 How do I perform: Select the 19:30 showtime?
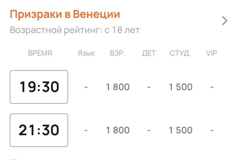point(39,87)
